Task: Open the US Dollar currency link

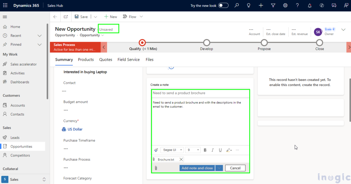Action: point(75,129)
